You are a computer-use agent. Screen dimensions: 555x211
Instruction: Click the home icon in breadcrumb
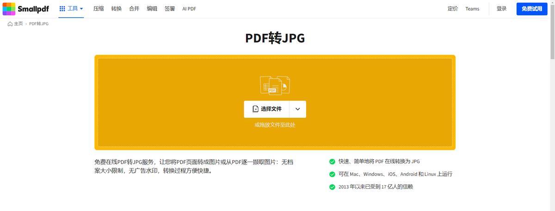10,24
